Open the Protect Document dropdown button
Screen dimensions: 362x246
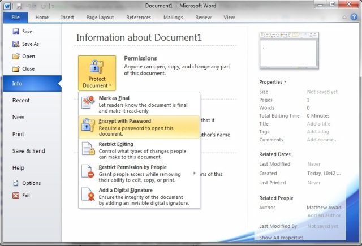point(97,73)
